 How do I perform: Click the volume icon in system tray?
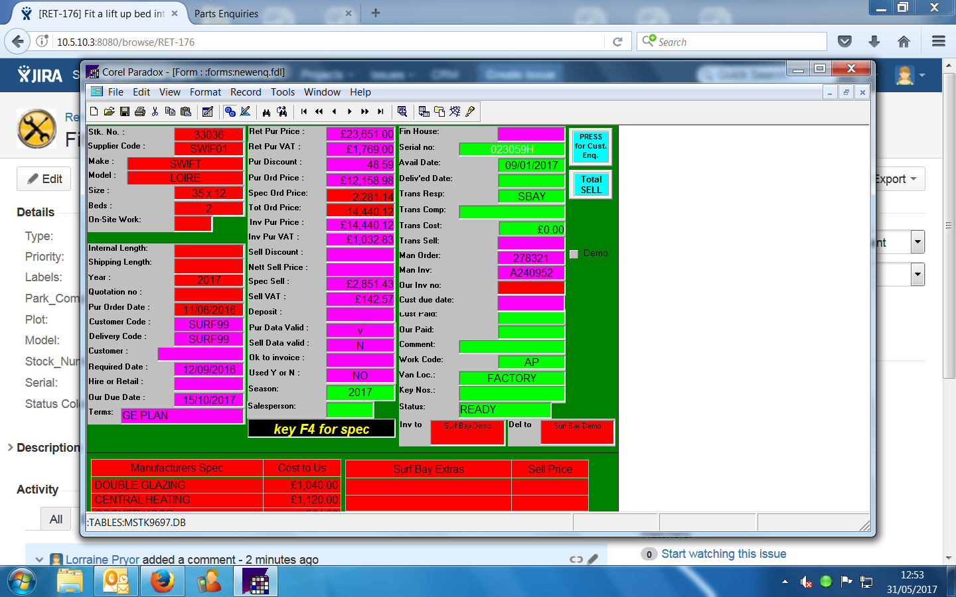805,582
